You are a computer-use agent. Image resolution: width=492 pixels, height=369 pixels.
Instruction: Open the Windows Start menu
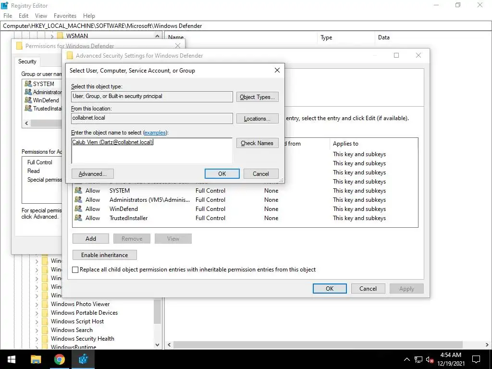point(12,359)
